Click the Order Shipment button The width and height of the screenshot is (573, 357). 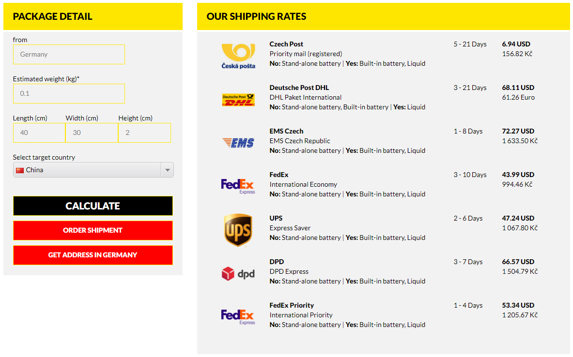93,230
